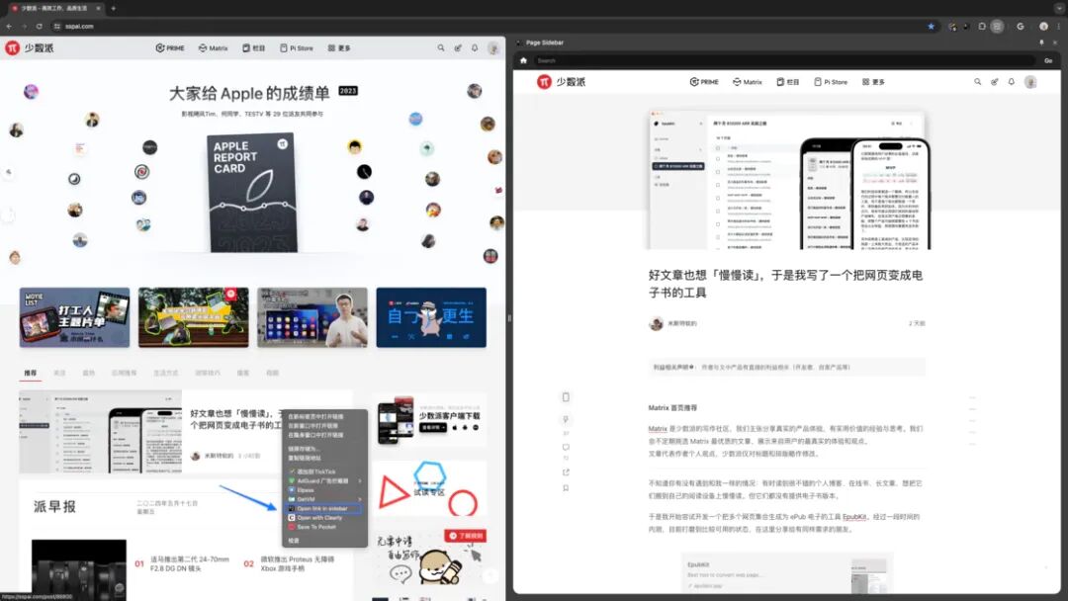The height and width of the screenshot is (601, 1068).
Task: Open the tab search dropdown arrow
Action: (1059, 8)
